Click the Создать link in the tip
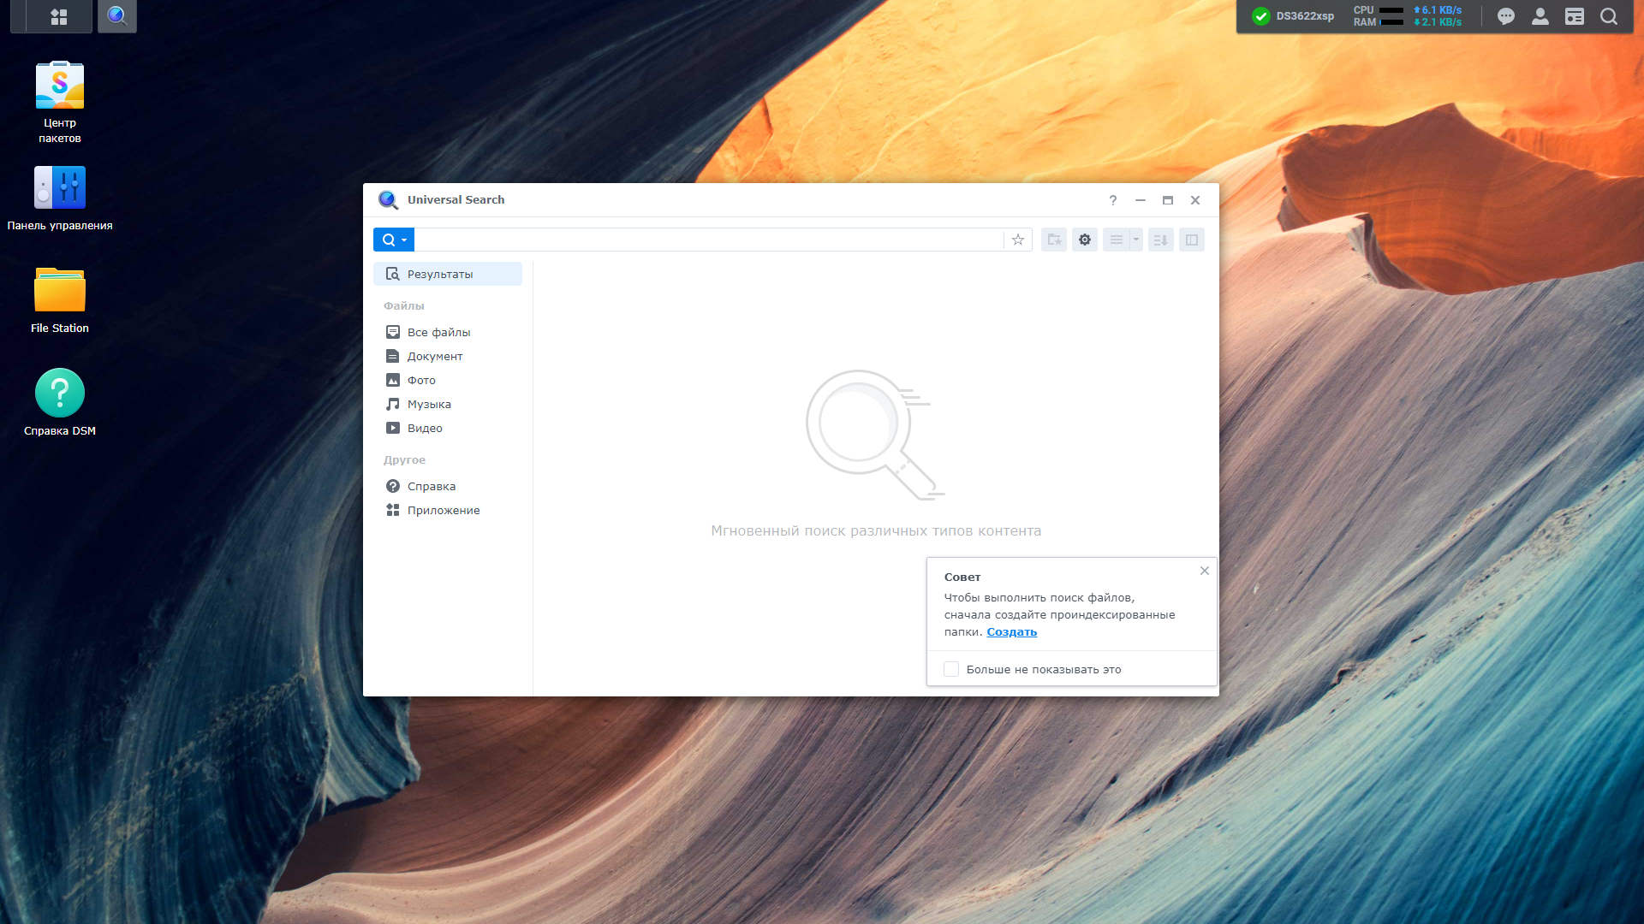This screenshot has width=1644, height=924. [x=1011, y=632]
